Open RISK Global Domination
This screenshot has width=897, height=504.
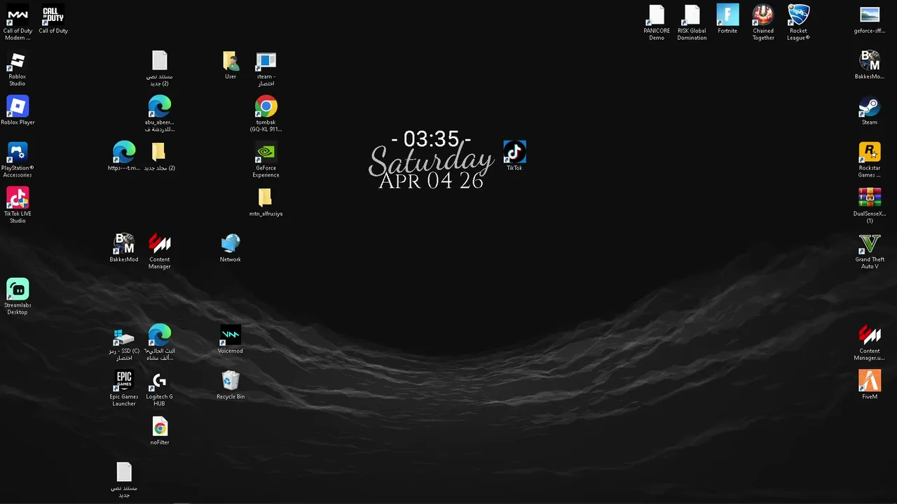point(692,22)
